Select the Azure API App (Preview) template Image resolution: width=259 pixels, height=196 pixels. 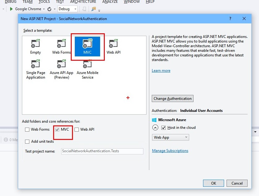pyautogui.click(x=62, y=69)
